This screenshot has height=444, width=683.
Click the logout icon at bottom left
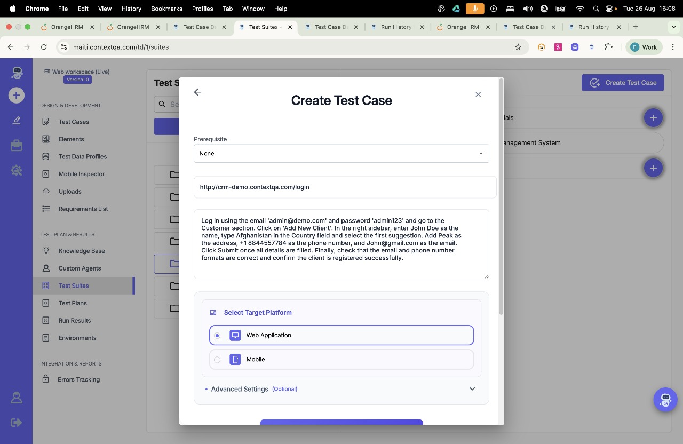pyautogui.click(x=16, y=423)
